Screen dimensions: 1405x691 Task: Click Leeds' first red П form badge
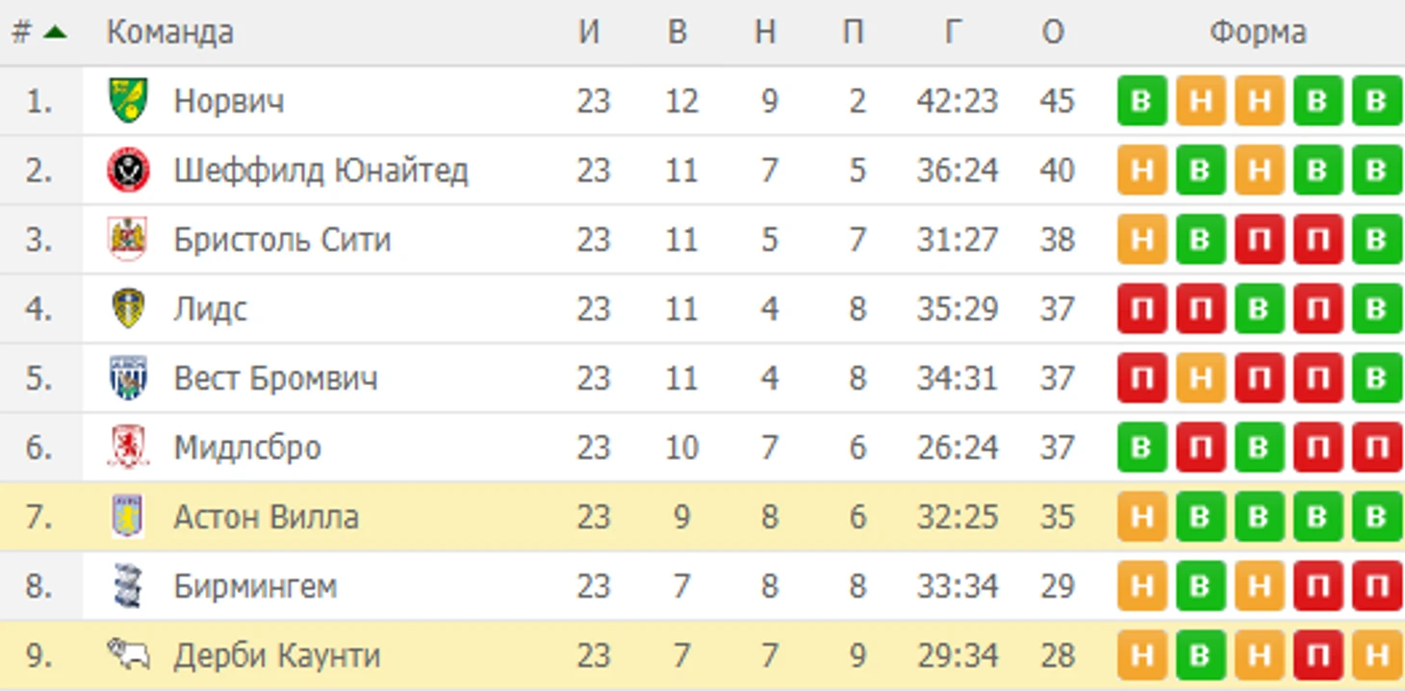(1141, 309)
